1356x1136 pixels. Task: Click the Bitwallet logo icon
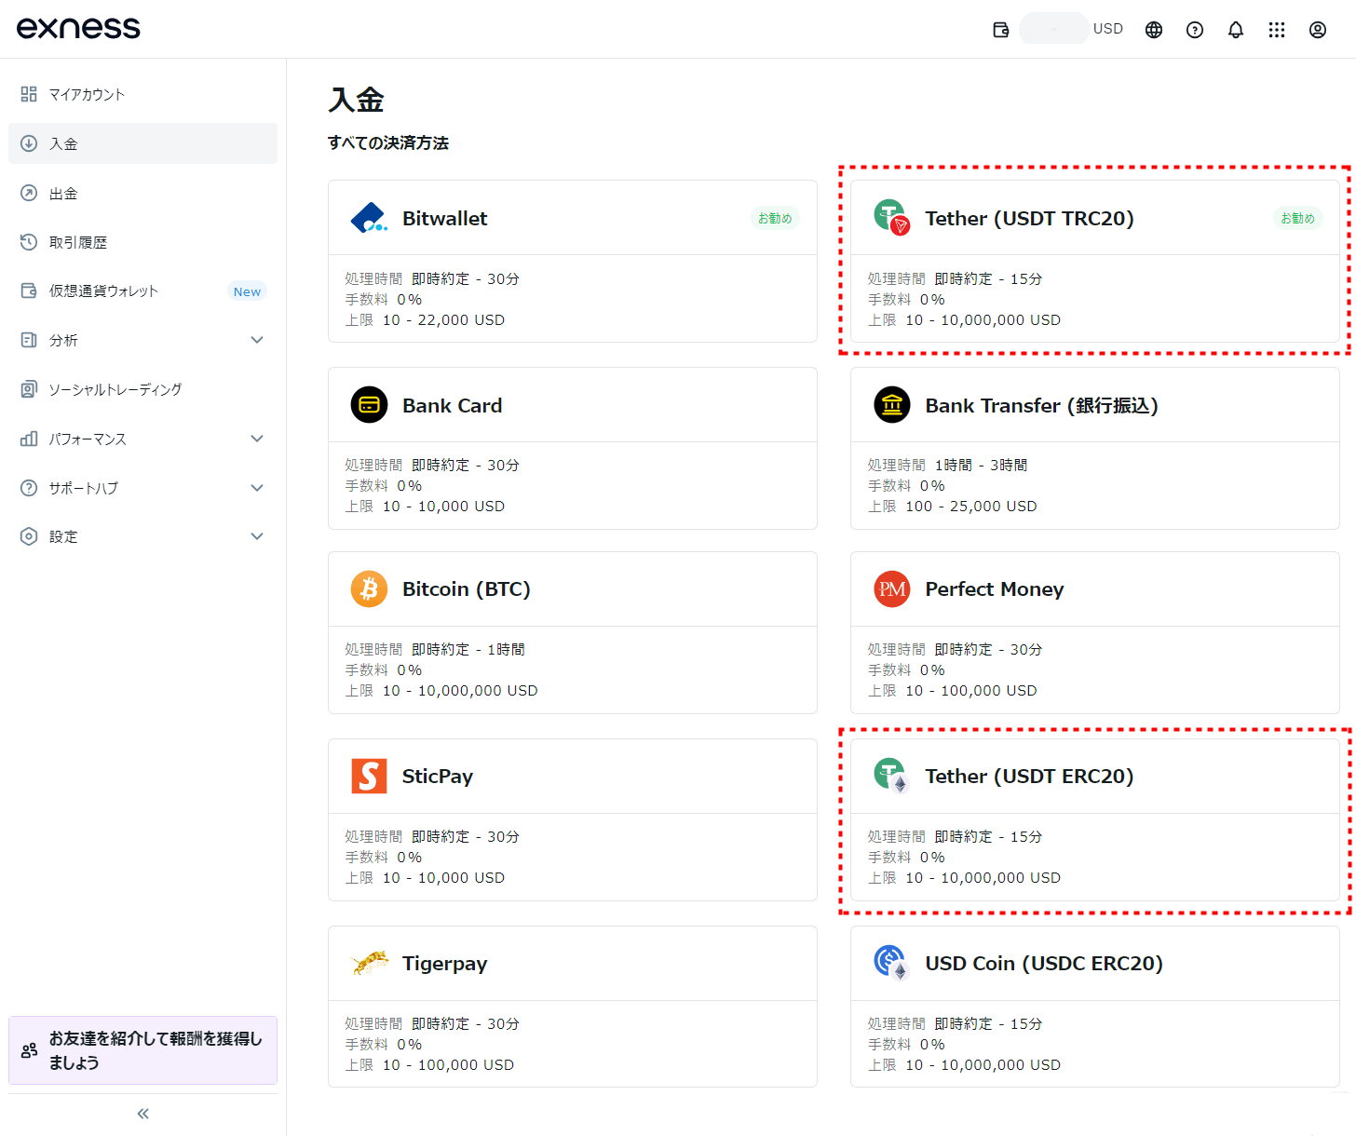pos(369,218)
